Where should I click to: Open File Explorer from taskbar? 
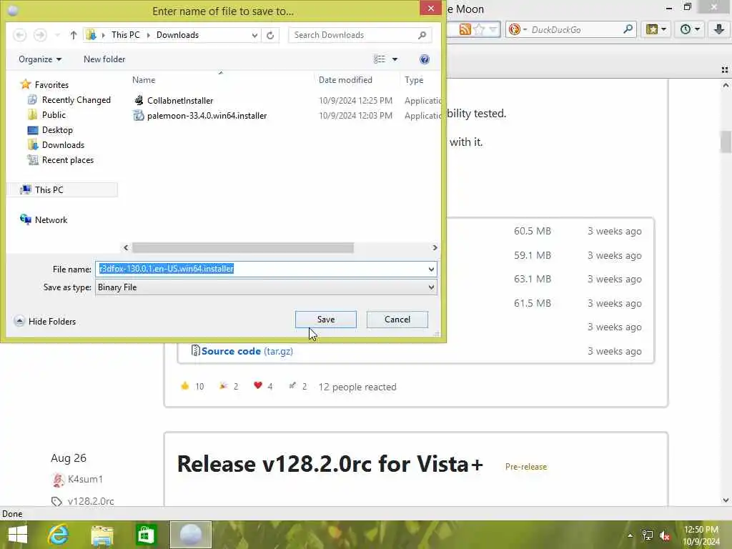pyautogui.click(x=102, y=535)
